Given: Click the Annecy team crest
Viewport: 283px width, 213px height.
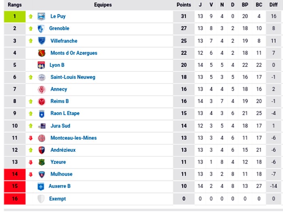Looking at the screenshot, I should tap(42, 89).
